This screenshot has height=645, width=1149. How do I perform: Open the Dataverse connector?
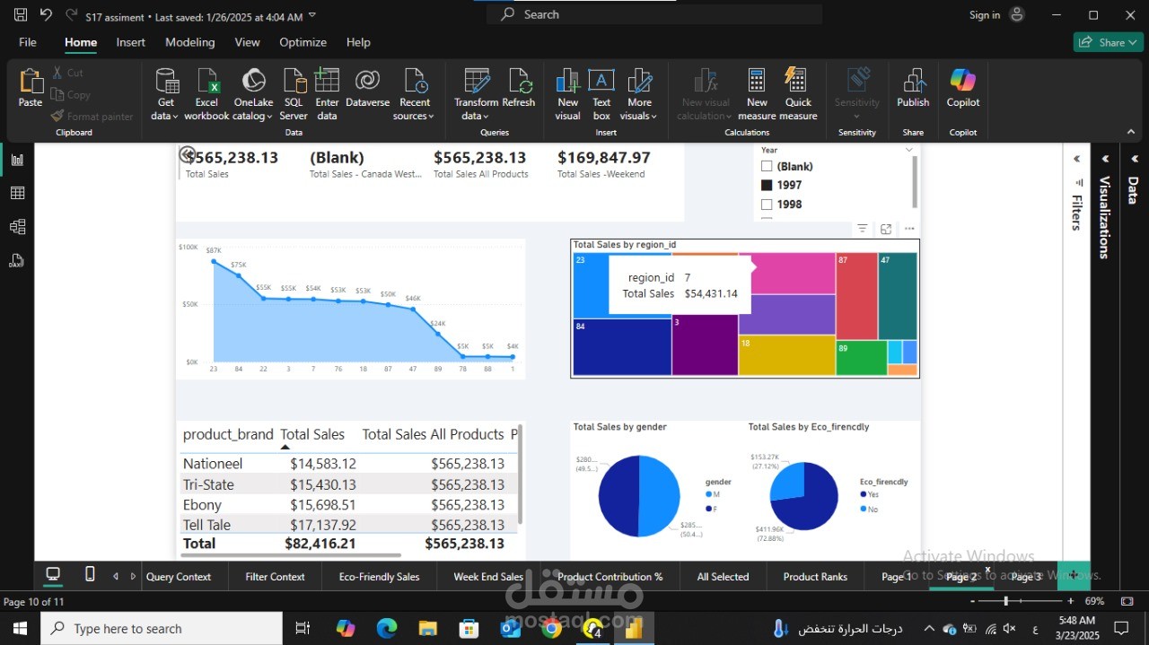[367, 88]
